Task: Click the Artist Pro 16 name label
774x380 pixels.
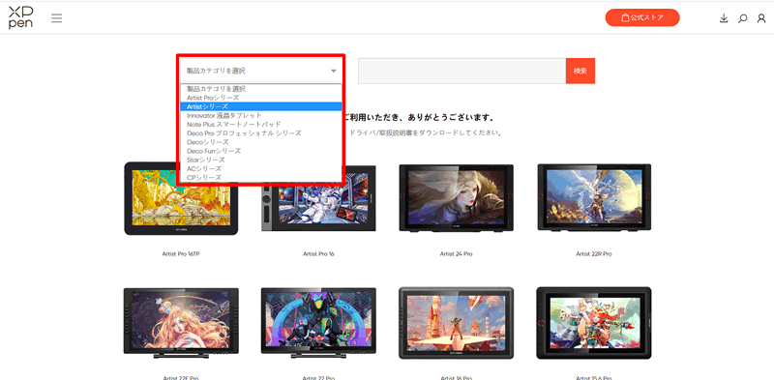Action: pyautogui.click(x=318, y=253)
